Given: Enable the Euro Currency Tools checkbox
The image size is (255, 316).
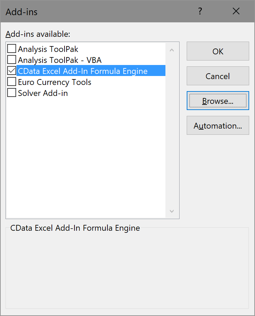Looking at the screenshot, I should pos(11,82).
